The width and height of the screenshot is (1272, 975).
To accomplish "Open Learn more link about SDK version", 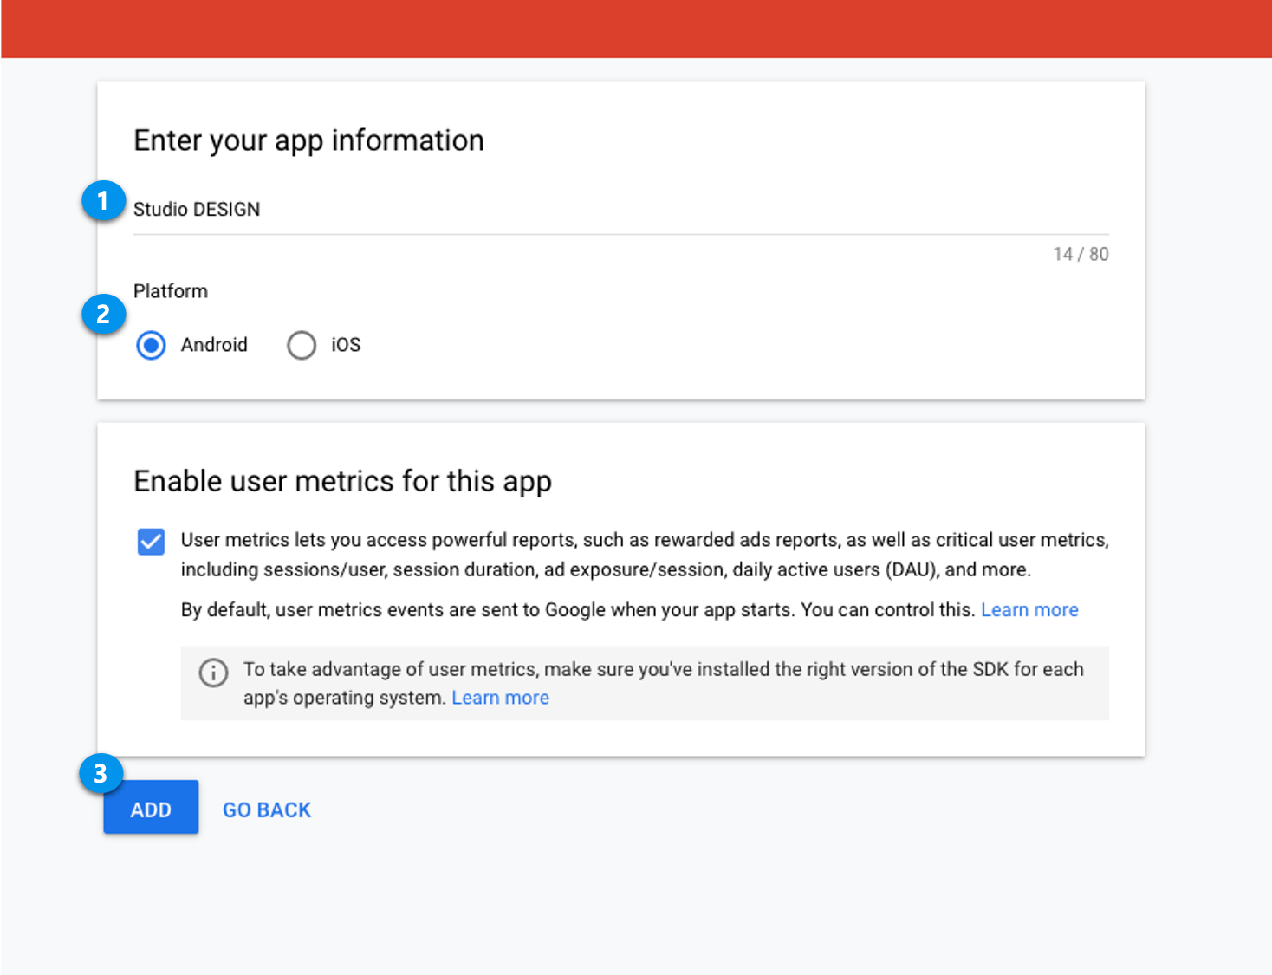I will pos(500,698).
